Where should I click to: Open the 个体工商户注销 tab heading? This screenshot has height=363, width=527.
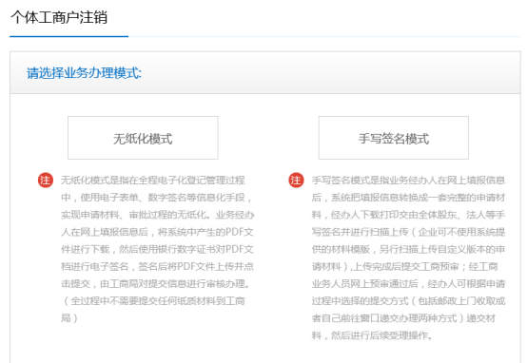(59, 17)
